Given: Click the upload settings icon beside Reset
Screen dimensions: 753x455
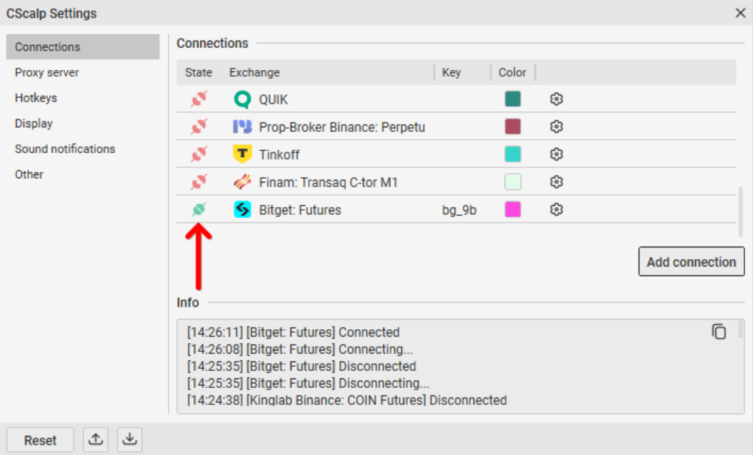Looking at the screenshot, I should coord(95,440).
